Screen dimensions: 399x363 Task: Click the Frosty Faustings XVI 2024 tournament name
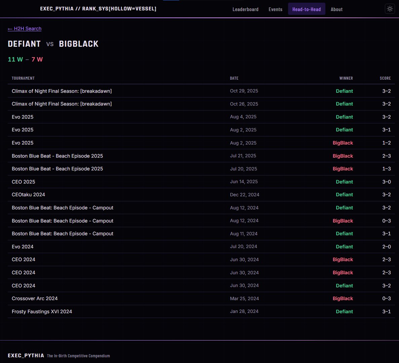tap(42, 311)
